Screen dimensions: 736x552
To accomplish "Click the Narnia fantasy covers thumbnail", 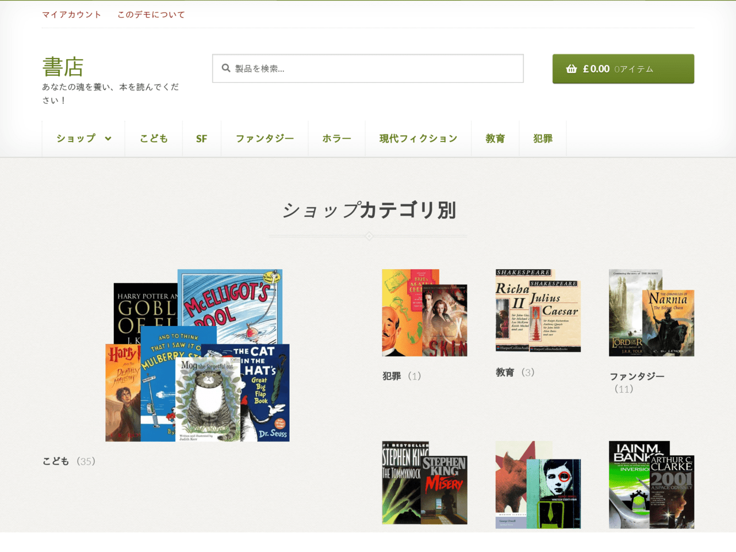I will (651, 313).
